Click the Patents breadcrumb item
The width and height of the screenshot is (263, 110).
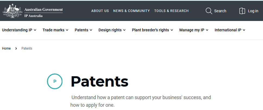click(27, 48)
